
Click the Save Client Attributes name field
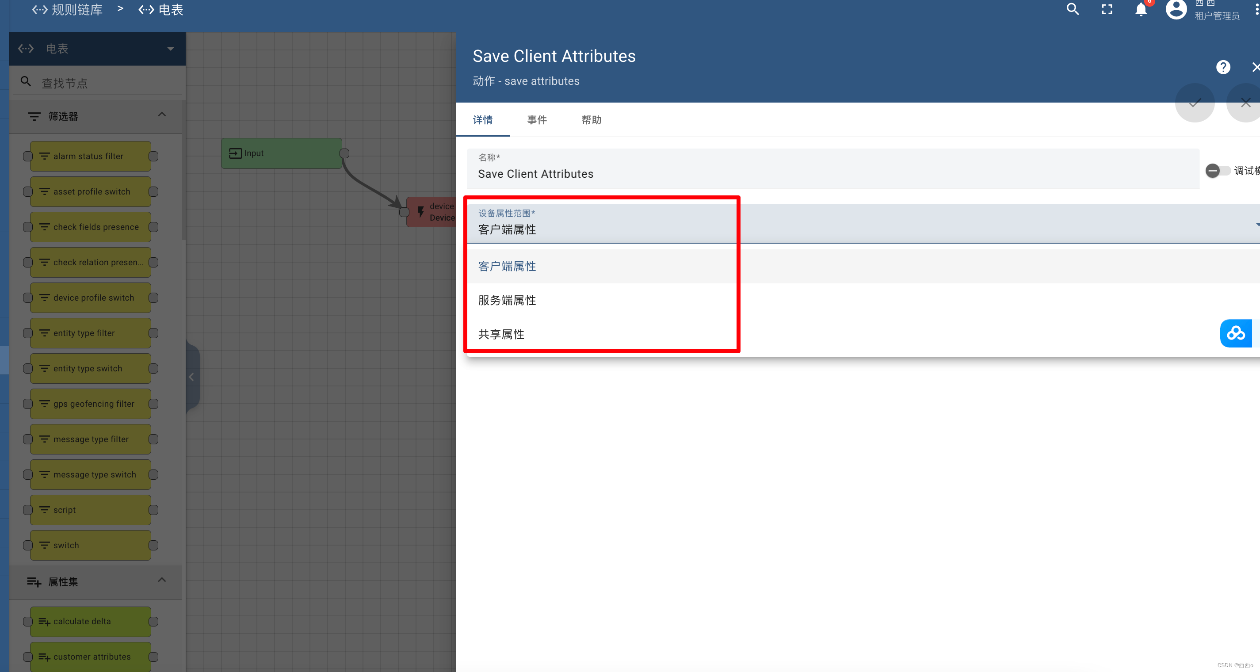834,173
